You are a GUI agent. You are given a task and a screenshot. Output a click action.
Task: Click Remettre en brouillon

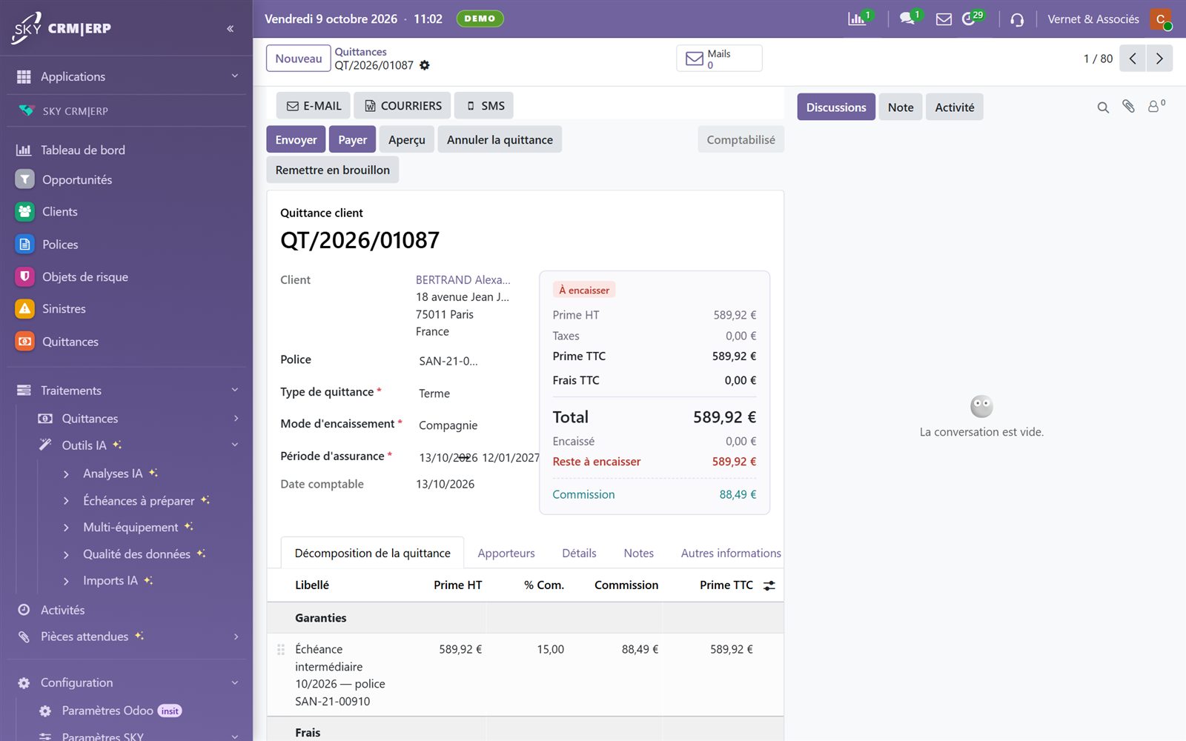coord(333,170)
